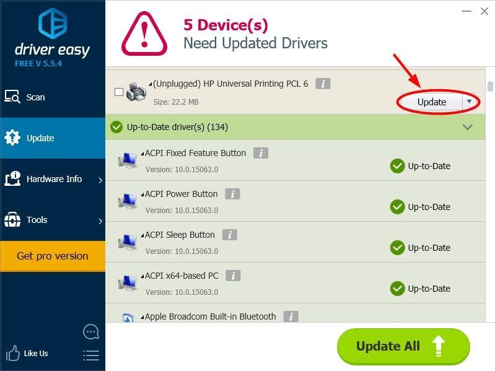Viewport: 495px width, 371px height.
Task: Click the Update button for HP printer
Action: coord(431,102)
